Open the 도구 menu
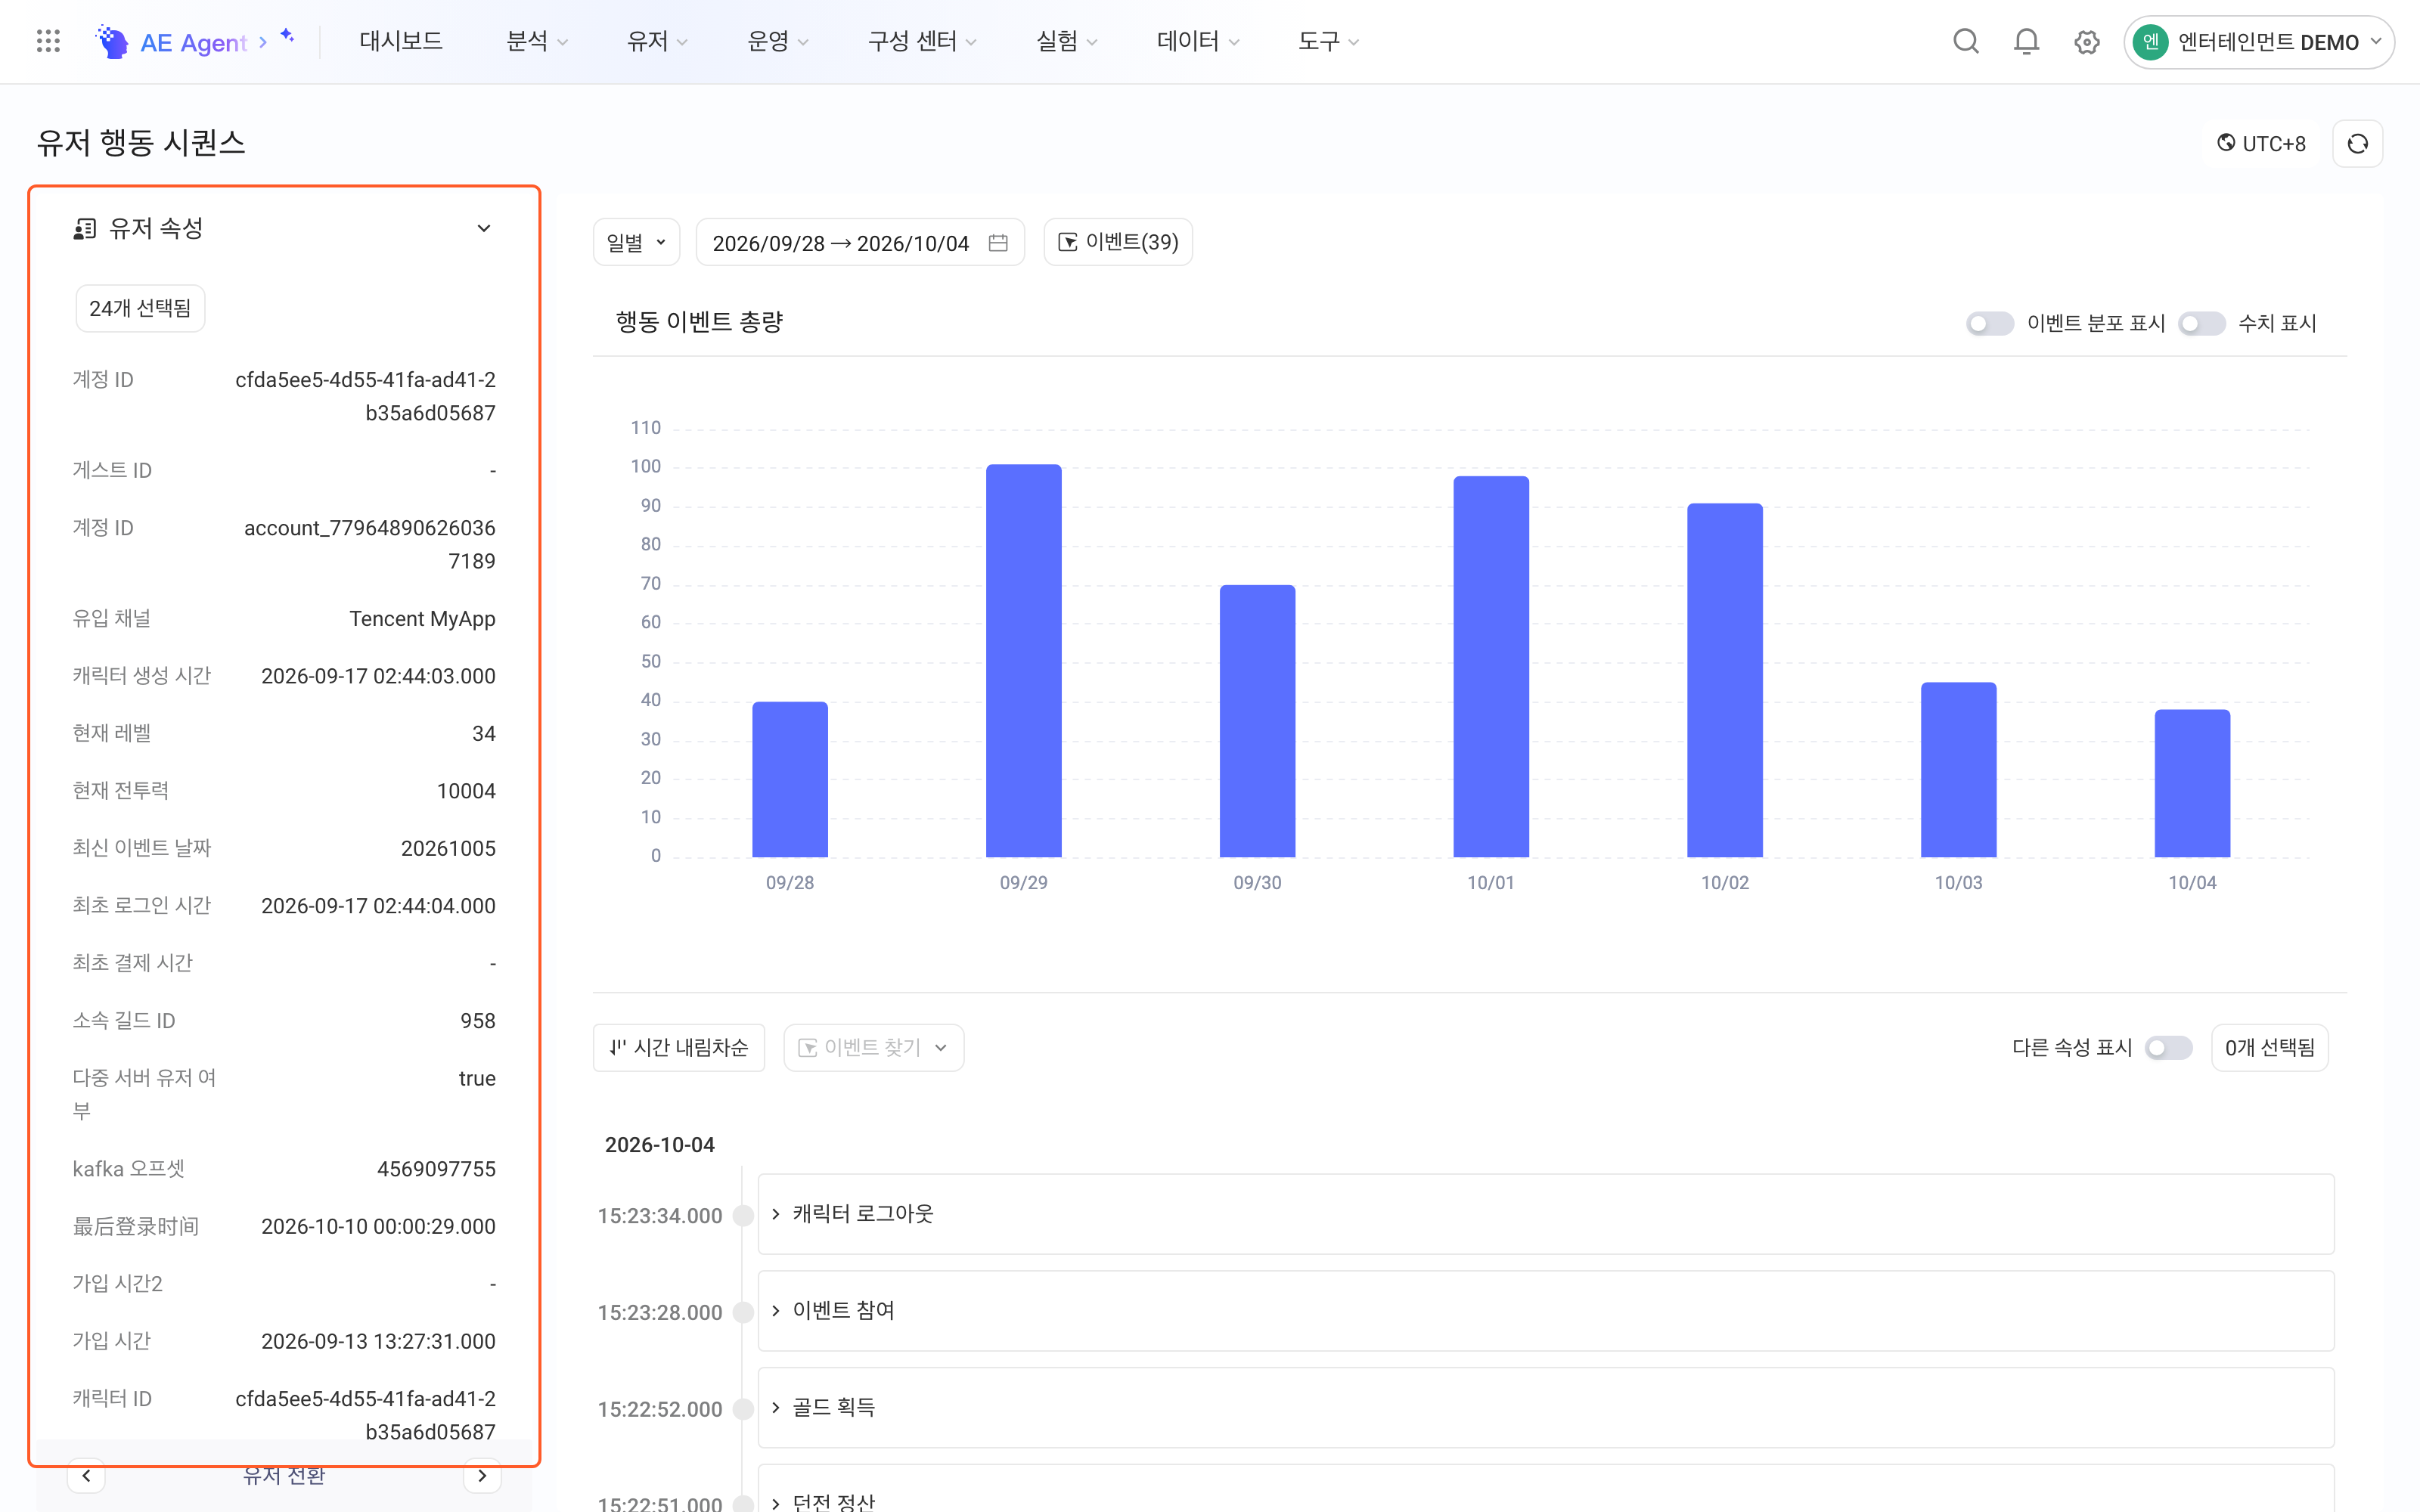 click(1329, 41)
